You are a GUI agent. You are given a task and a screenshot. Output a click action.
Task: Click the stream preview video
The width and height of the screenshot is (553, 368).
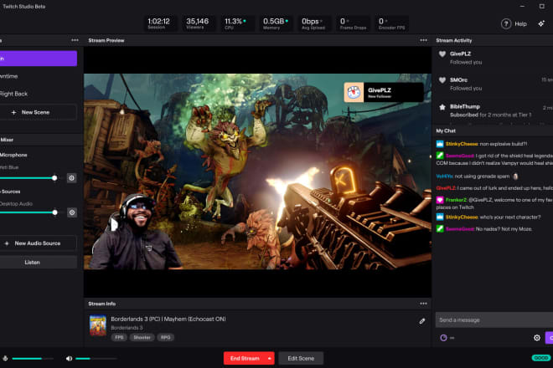pos(257,171)
